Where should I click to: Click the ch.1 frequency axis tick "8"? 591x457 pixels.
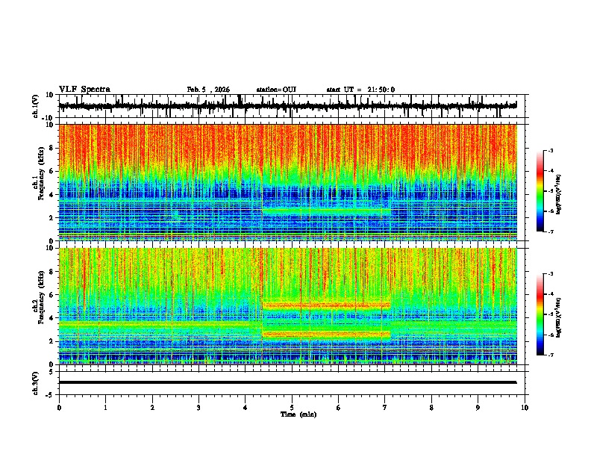[52, 148]
